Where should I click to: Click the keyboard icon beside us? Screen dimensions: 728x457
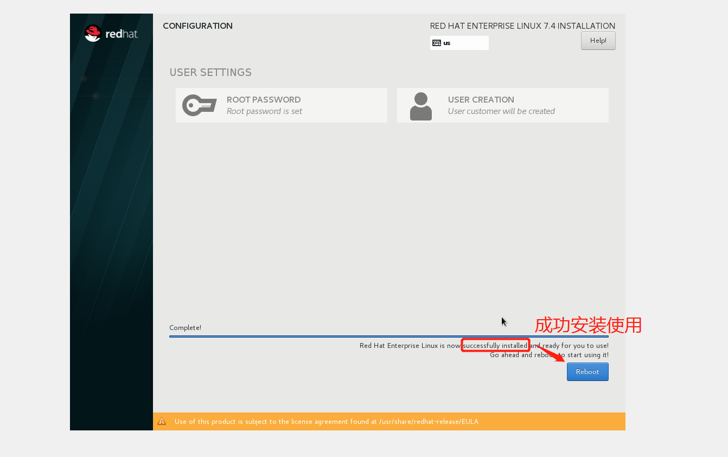[x=436, y=43]
